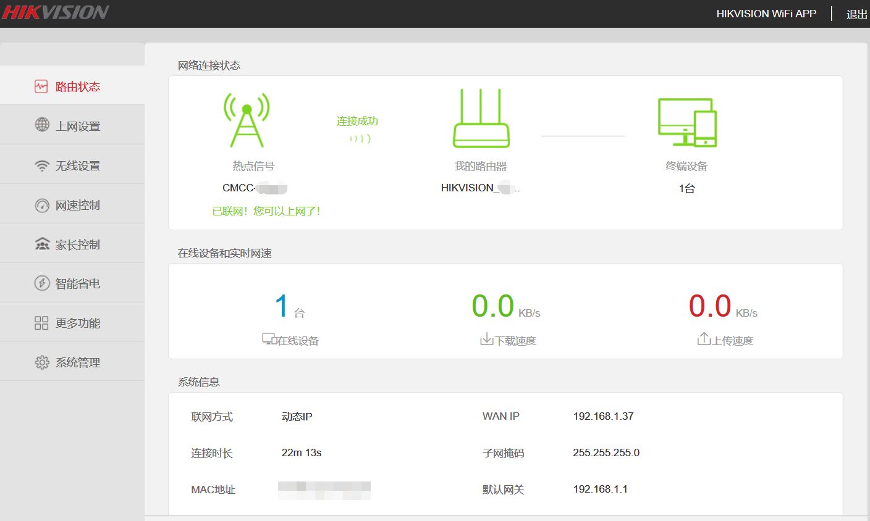Open the 路由状态 menu item
Screen dimensions: 870x521
point(72,86)
